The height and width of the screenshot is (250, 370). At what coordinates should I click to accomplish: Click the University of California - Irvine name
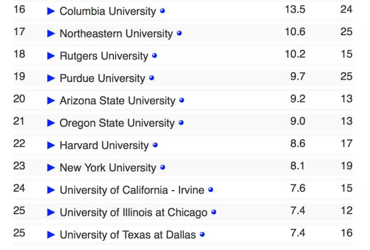tap(132, 190)
